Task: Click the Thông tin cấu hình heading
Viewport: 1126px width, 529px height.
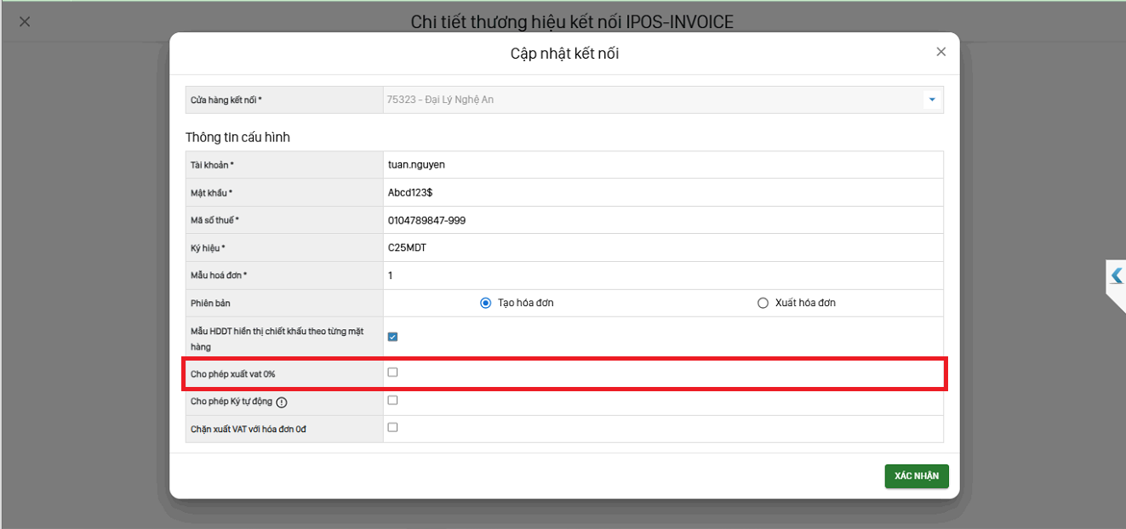Action: (237, 137)
